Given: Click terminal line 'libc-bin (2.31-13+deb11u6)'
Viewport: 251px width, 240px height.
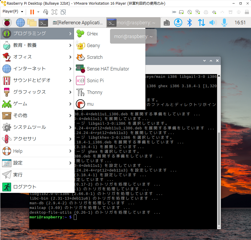Looking at the screenshot, I should [94, 198].
